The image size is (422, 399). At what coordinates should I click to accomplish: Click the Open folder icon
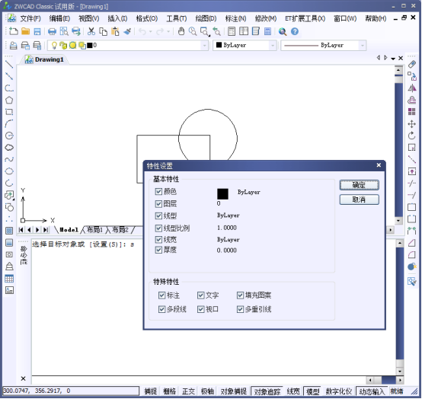(x=26, y=31)
